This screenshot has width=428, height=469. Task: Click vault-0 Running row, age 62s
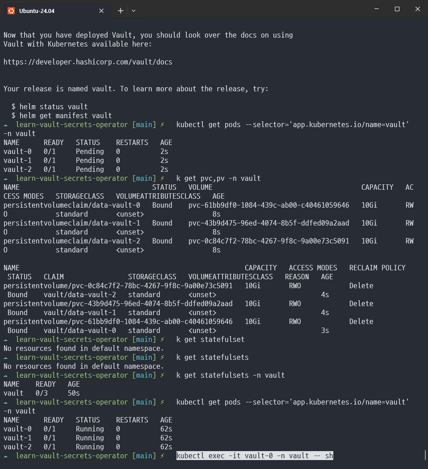click(88, 429)
